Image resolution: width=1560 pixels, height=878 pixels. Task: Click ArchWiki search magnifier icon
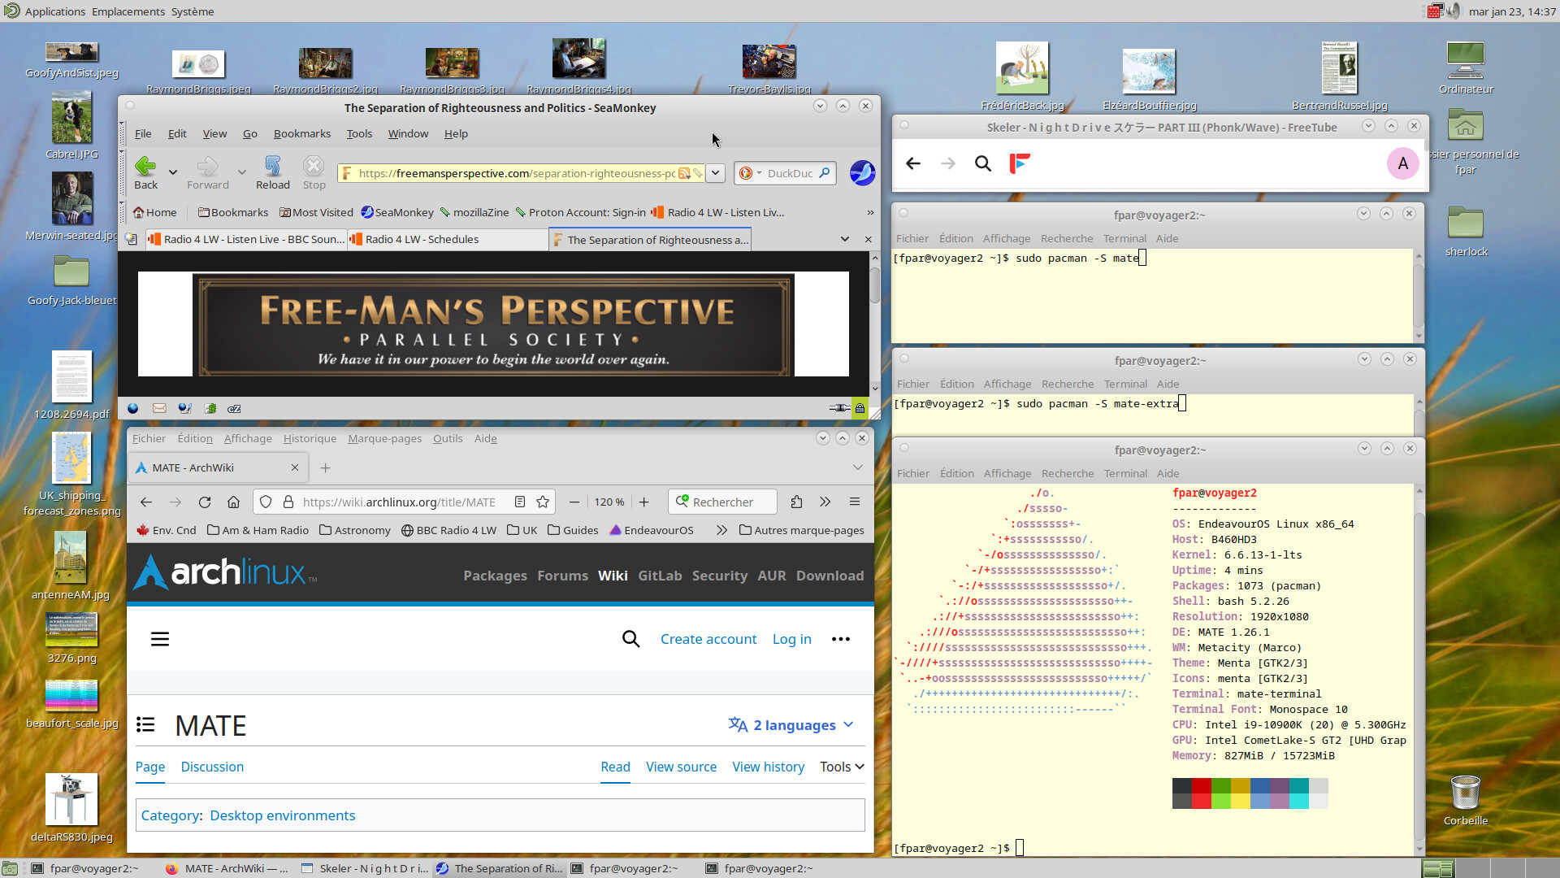coord(630,639)
